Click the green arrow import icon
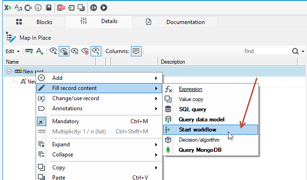 [x=71, y=8]
